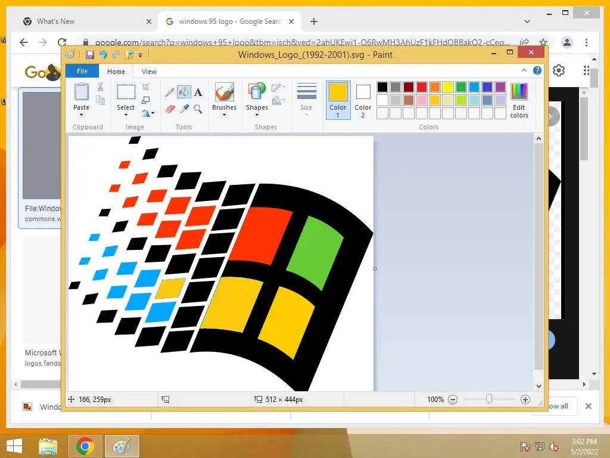Select the Magnifier tool
The height and width of the screenshot is (458, 610).
[198, 109]
